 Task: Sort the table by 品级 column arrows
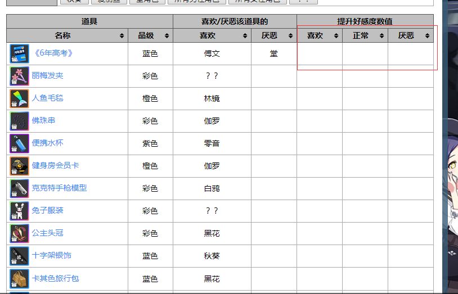tap(167, 36)
